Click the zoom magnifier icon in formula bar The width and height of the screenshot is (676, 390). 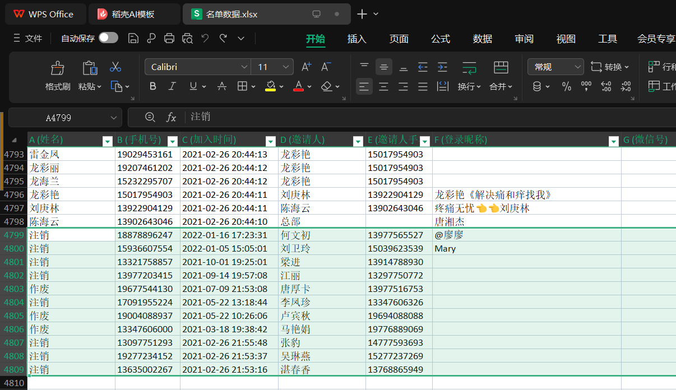tap(150, 117)
